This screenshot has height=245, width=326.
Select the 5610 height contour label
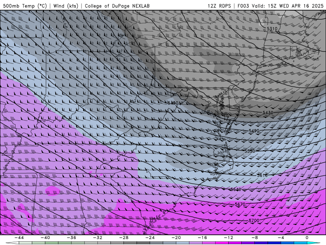point(262,175)
